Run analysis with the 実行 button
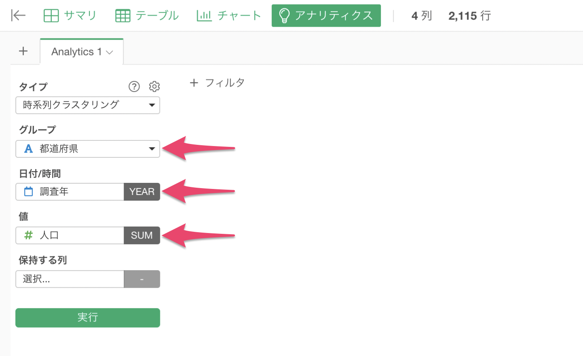Image resolution: width=583 pixels, height=356 pixels. point(88,318)
